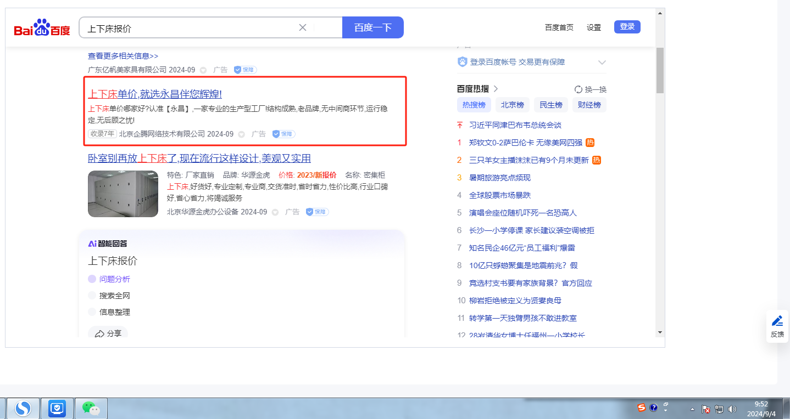
Task: Show hidden system tray icons
Action: (x=692, y=409)
